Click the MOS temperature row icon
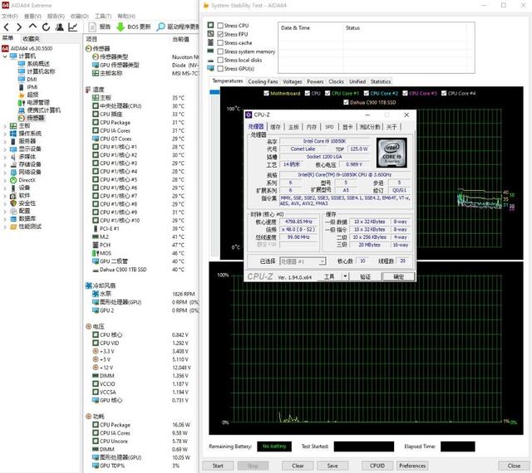The image size is (532, 473). (x=96, y=253)
